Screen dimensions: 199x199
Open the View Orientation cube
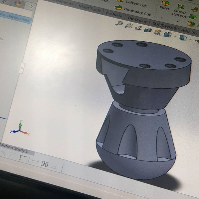point(167,34)
